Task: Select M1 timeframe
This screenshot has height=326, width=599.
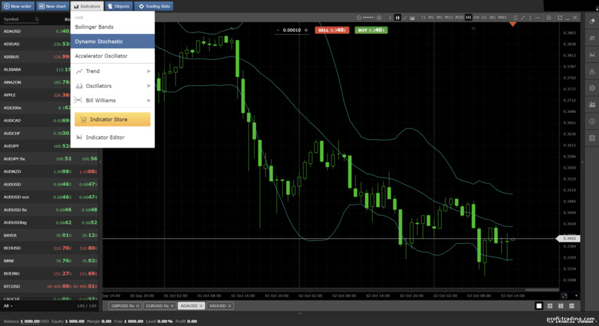Action: 431,17
